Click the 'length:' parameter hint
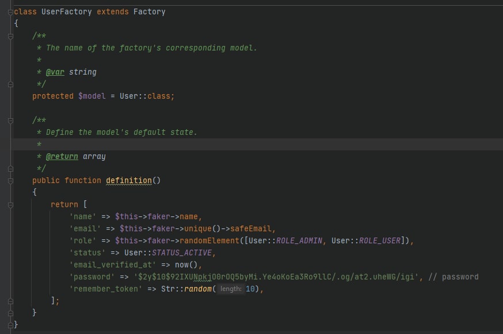 tap(231, 289)
